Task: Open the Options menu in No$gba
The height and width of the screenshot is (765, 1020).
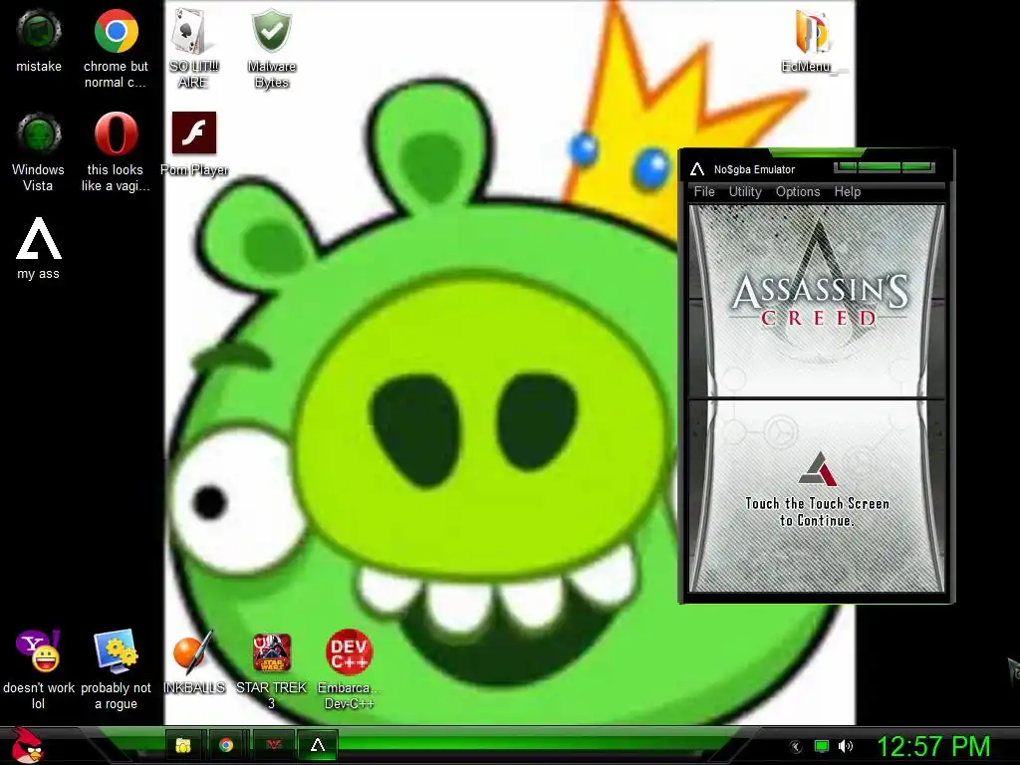Action: point(798,191)
